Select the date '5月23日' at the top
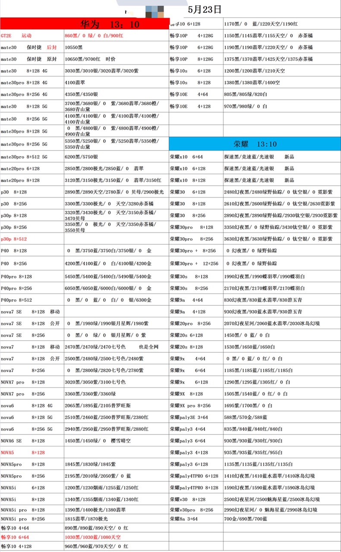341x552 pixels. pyautogui.click(x=205, y=9)
